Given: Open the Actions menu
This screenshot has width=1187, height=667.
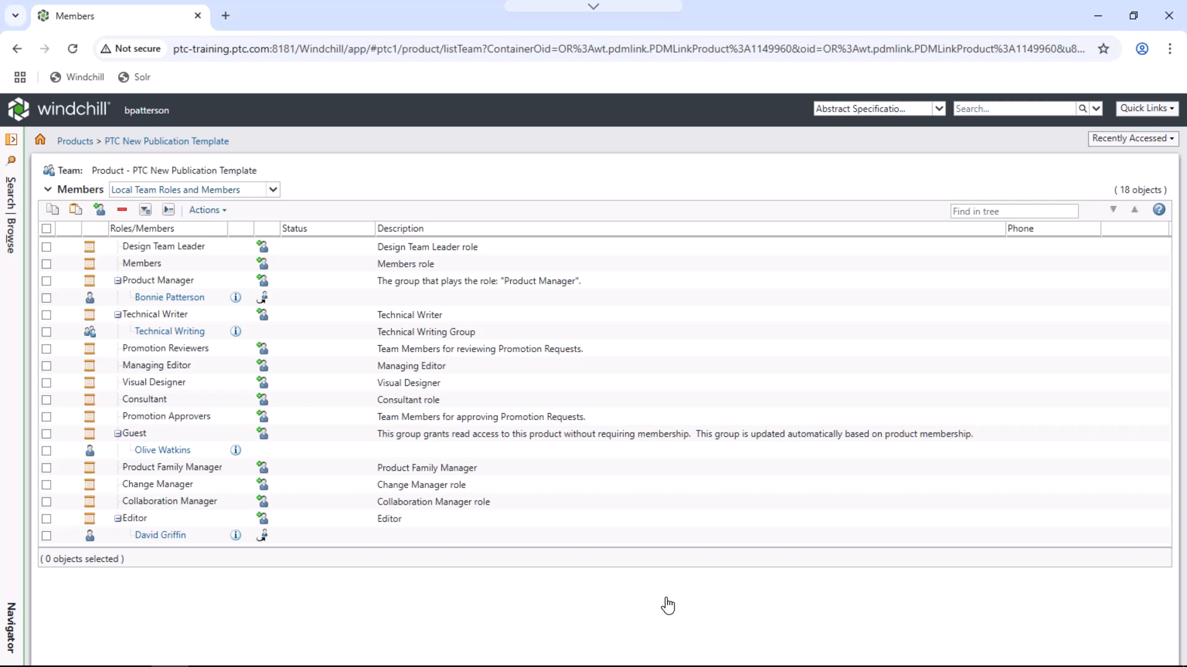Looking at the screenshot, I should click(208, 210).
